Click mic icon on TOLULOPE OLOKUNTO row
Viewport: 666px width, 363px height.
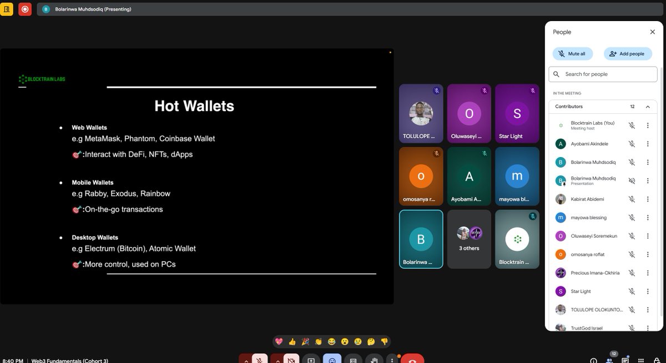(x=632, y=310)
